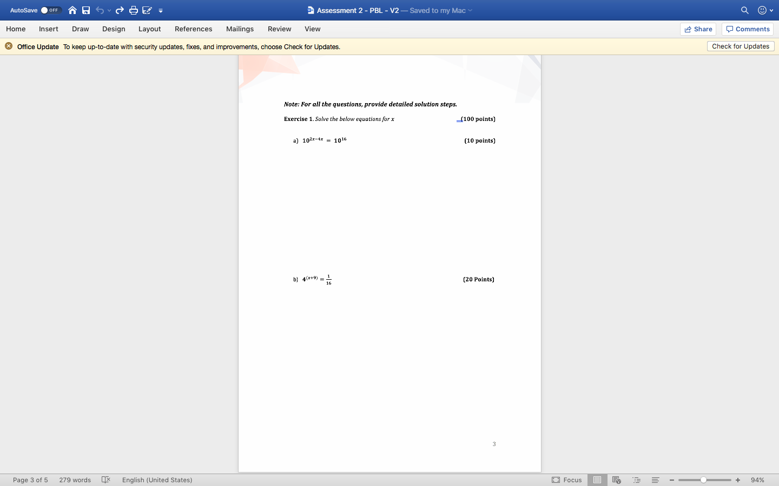This screenshot has height=486, width=779.
Task: Click the Check for Updates button
Action: click(740, 46)
